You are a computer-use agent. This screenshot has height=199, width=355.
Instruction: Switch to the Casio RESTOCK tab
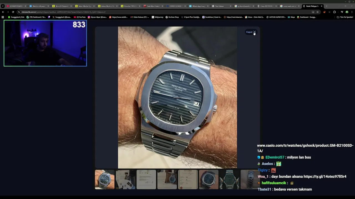pos(267,6)
